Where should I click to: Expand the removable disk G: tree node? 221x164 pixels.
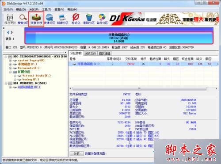pos(10,87)
